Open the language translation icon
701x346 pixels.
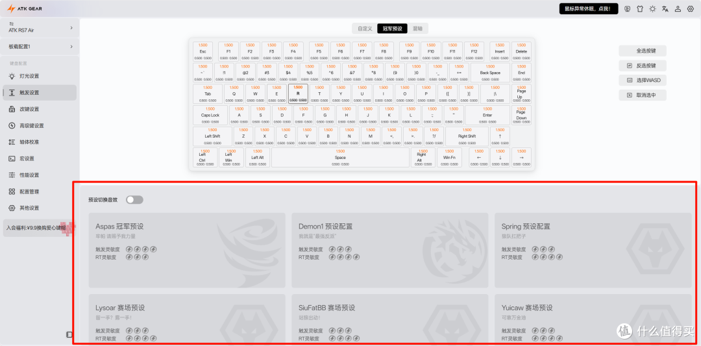pos(665,9)
